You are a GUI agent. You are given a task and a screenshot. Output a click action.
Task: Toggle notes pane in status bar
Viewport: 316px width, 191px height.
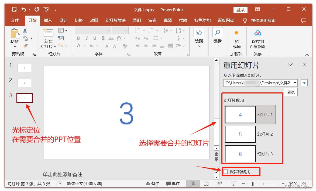(153, 183)
